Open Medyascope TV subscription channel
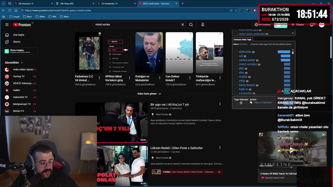The height and width of the screenshot is (187, 333). tap(22, 104)
